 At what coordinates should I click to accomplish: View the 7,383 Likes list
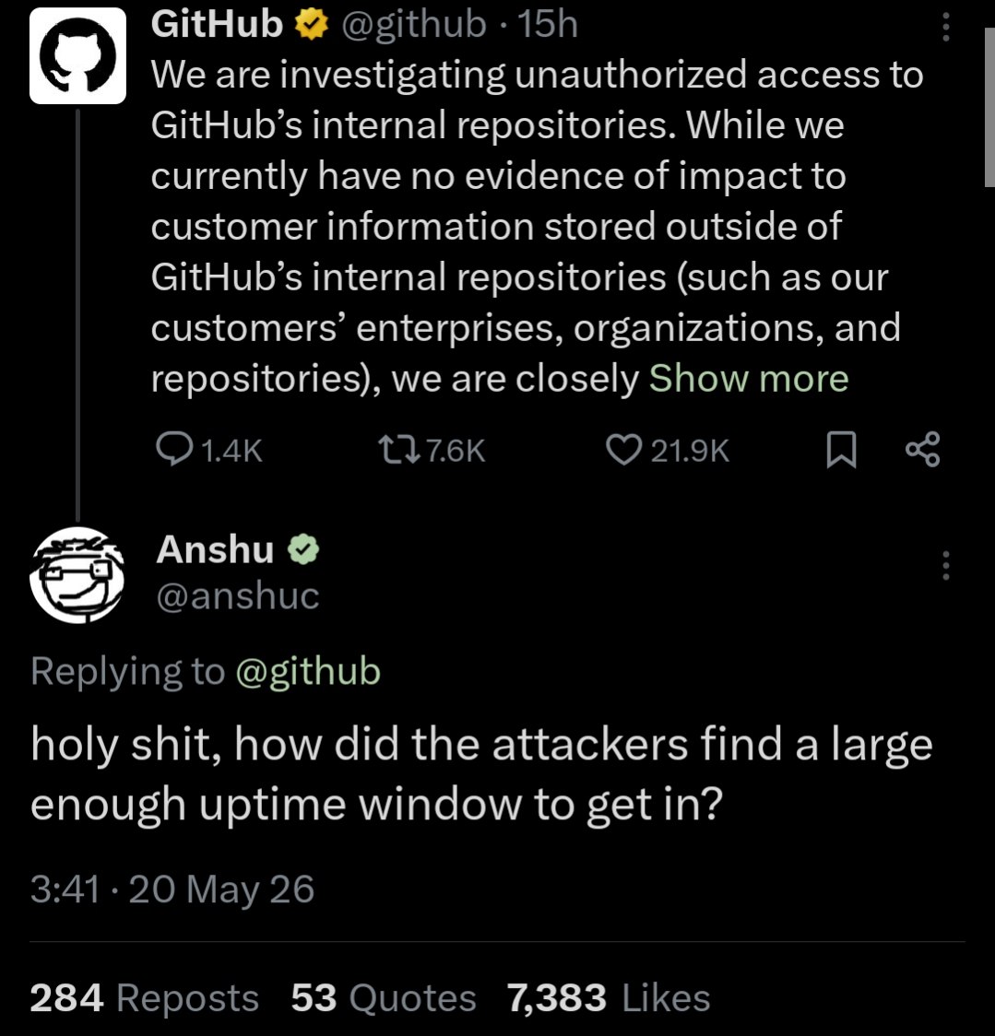[609, 997]
